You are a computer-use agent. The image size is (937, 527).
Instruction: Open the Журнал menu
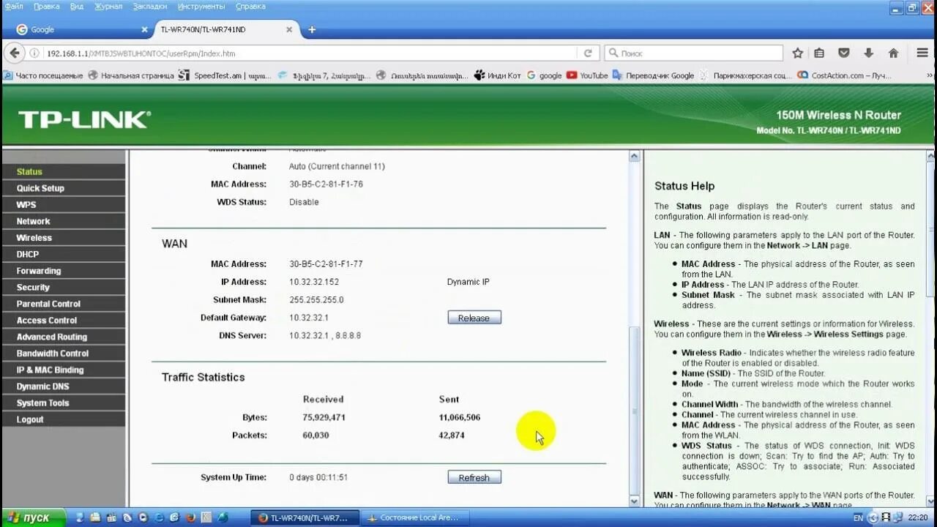click(109, 7)
